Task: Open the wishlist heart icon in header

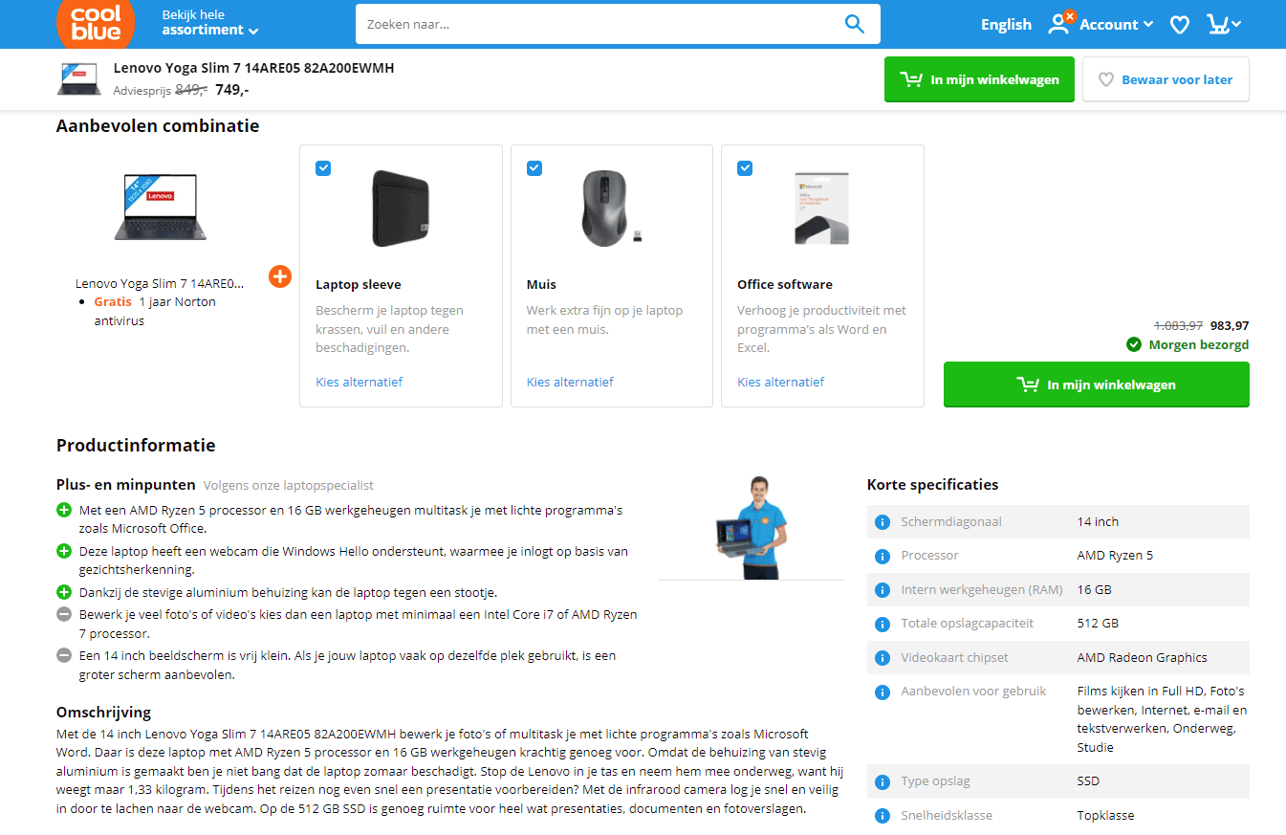Action: pyautogui.click(x=1180, y=25)
